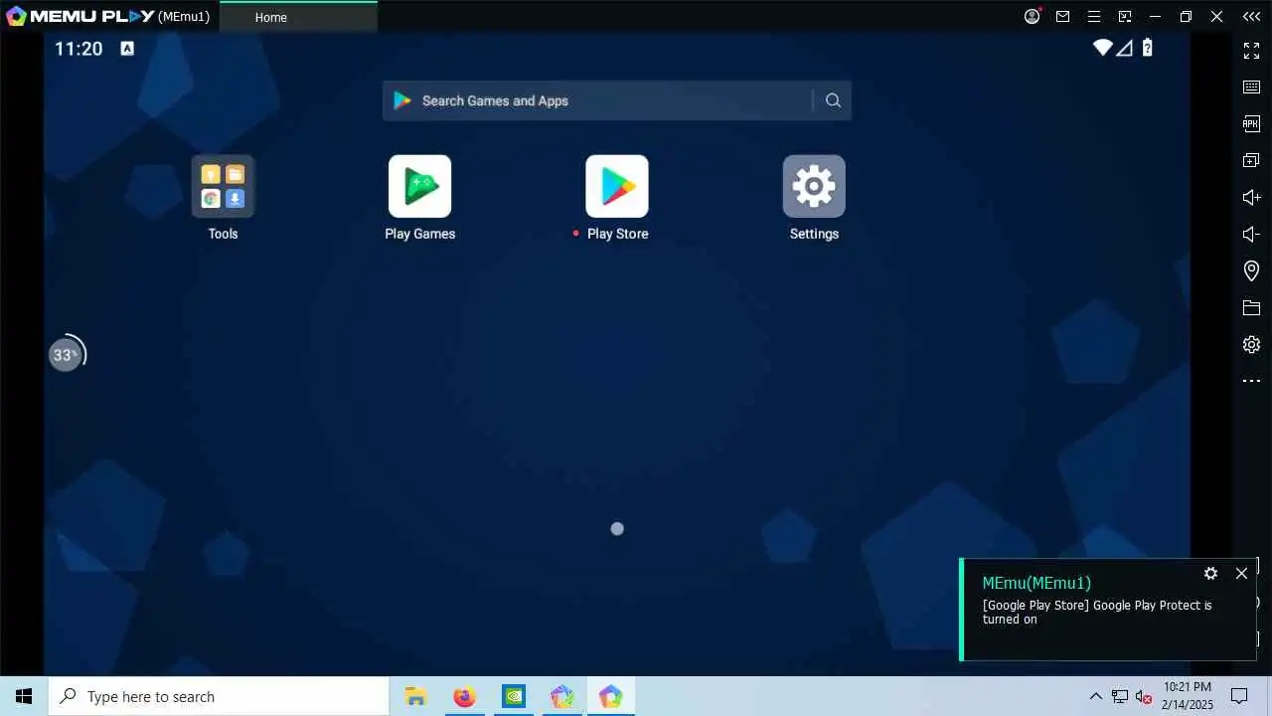Click the search magnifier icon
The image size is (1272, 716).
click(834, 100)
